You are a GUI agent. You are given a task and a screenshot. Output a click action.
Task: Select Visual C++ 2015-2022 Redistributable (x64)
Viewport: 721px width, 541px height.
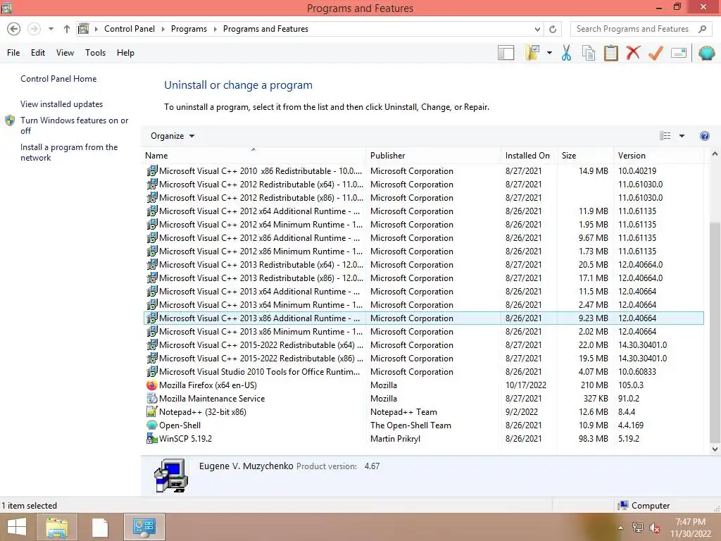click(423, 345)
